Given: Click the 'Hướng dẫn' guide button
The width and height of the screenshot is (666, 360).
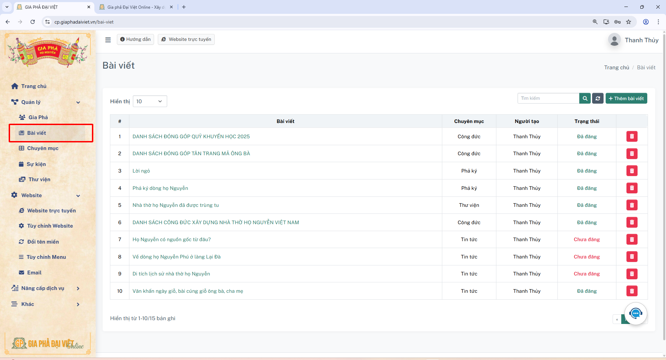Looking at the screenshot, I should click(135, 39).
